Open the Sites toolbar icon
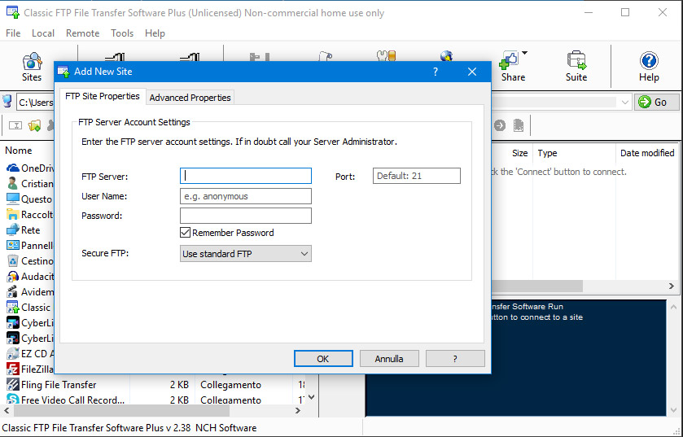The image size is (683, 437). 32,66
